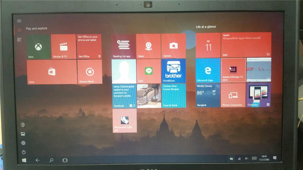Open the Wi-Fi network tray icon
Image resolution: width=303 pixels, height=170 pixels.
pyautogui.click(x=239, y=158)
